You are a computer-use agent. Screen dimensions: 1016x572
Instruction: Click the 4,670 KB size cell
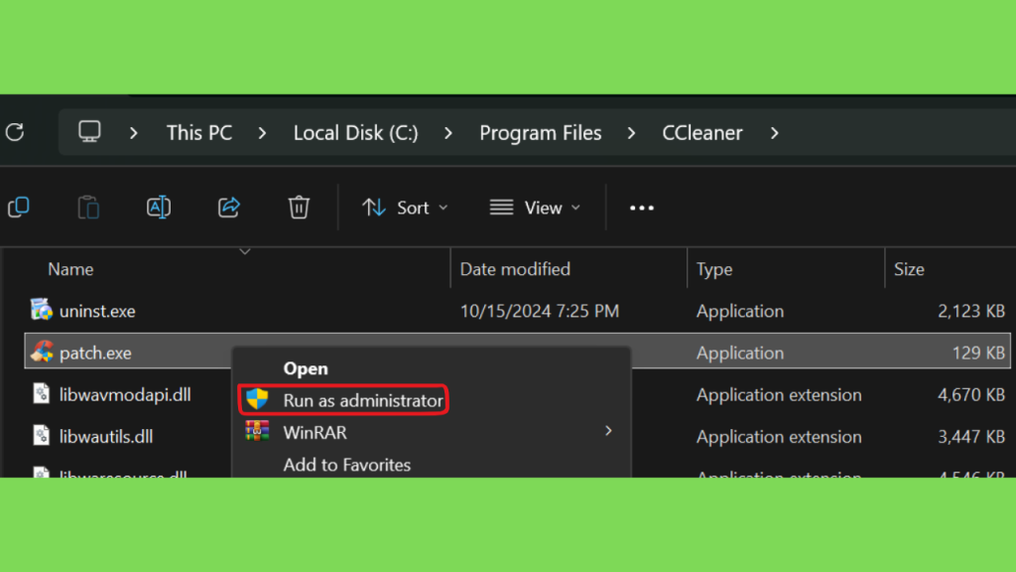point(971,394)
